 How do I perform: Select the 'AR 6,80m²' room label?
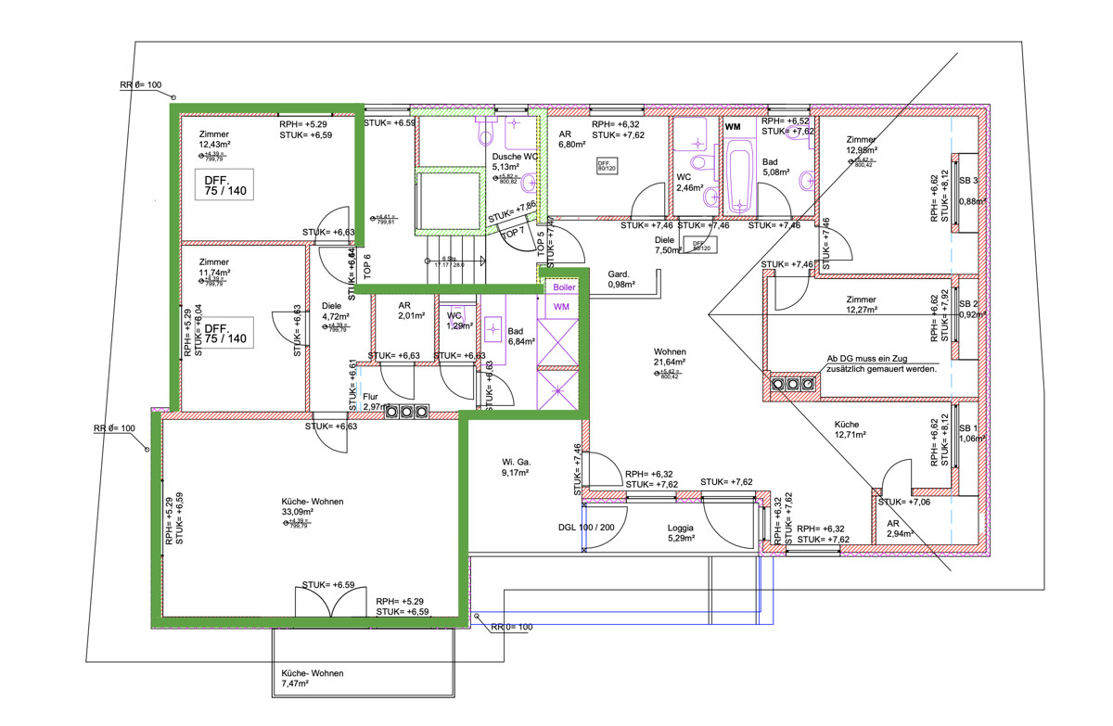pos(572,139)
